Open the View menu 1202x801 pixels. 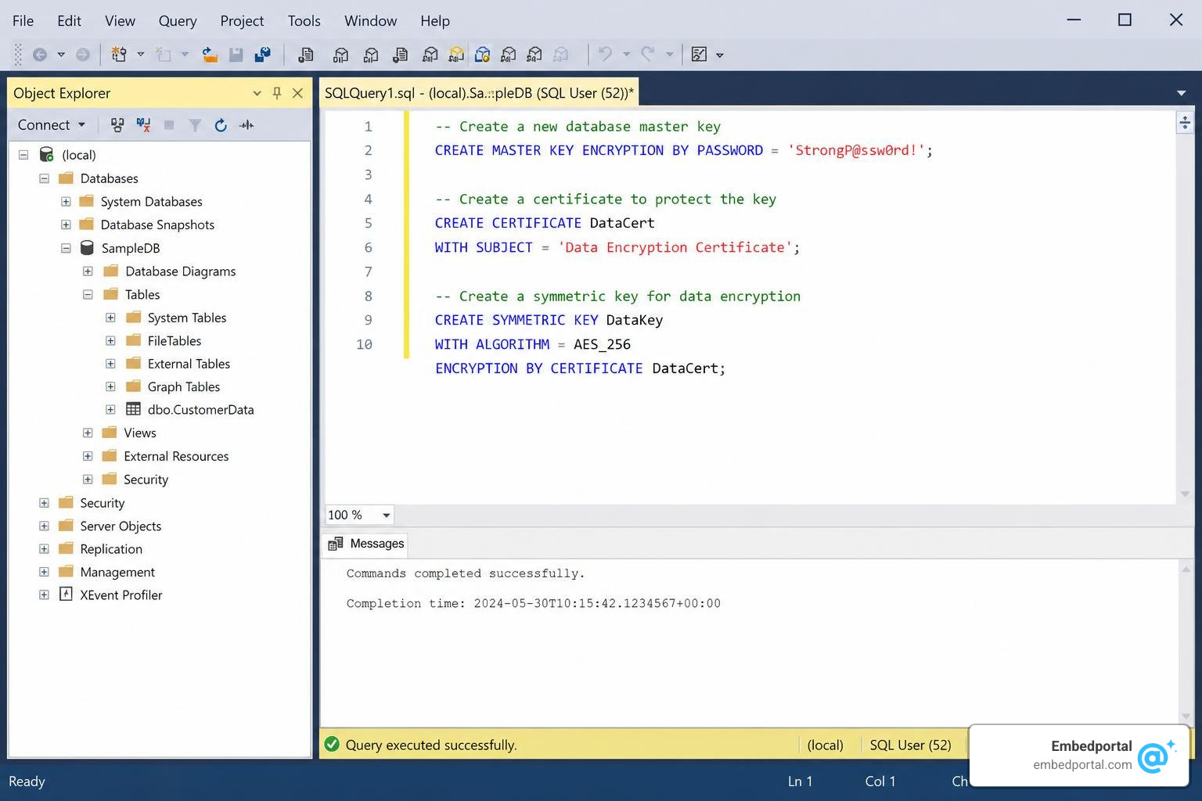[x=120, y=21]
